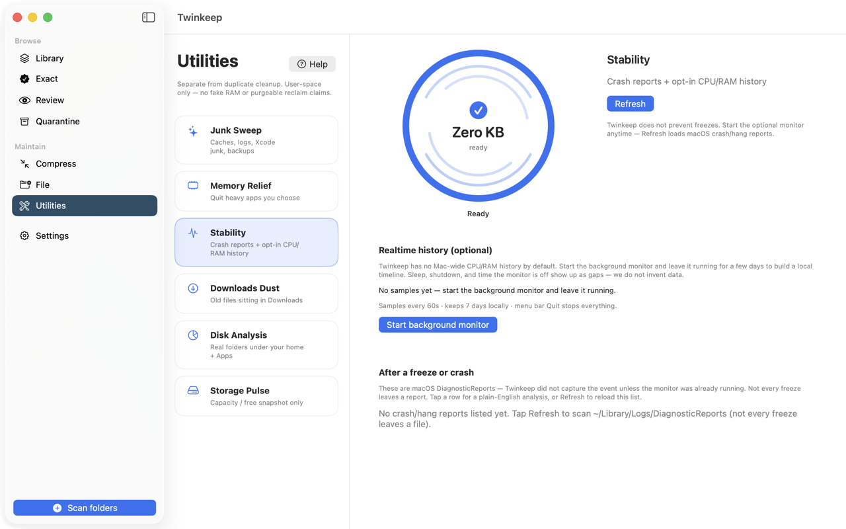Click the "Separate from duplicate cleanup" description text
Screen dimensions: 846x529
[x=254, y=89]
